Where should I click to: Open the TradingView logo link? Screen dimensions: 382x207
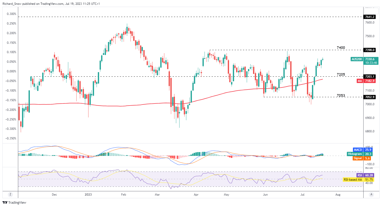coord(14,202)
